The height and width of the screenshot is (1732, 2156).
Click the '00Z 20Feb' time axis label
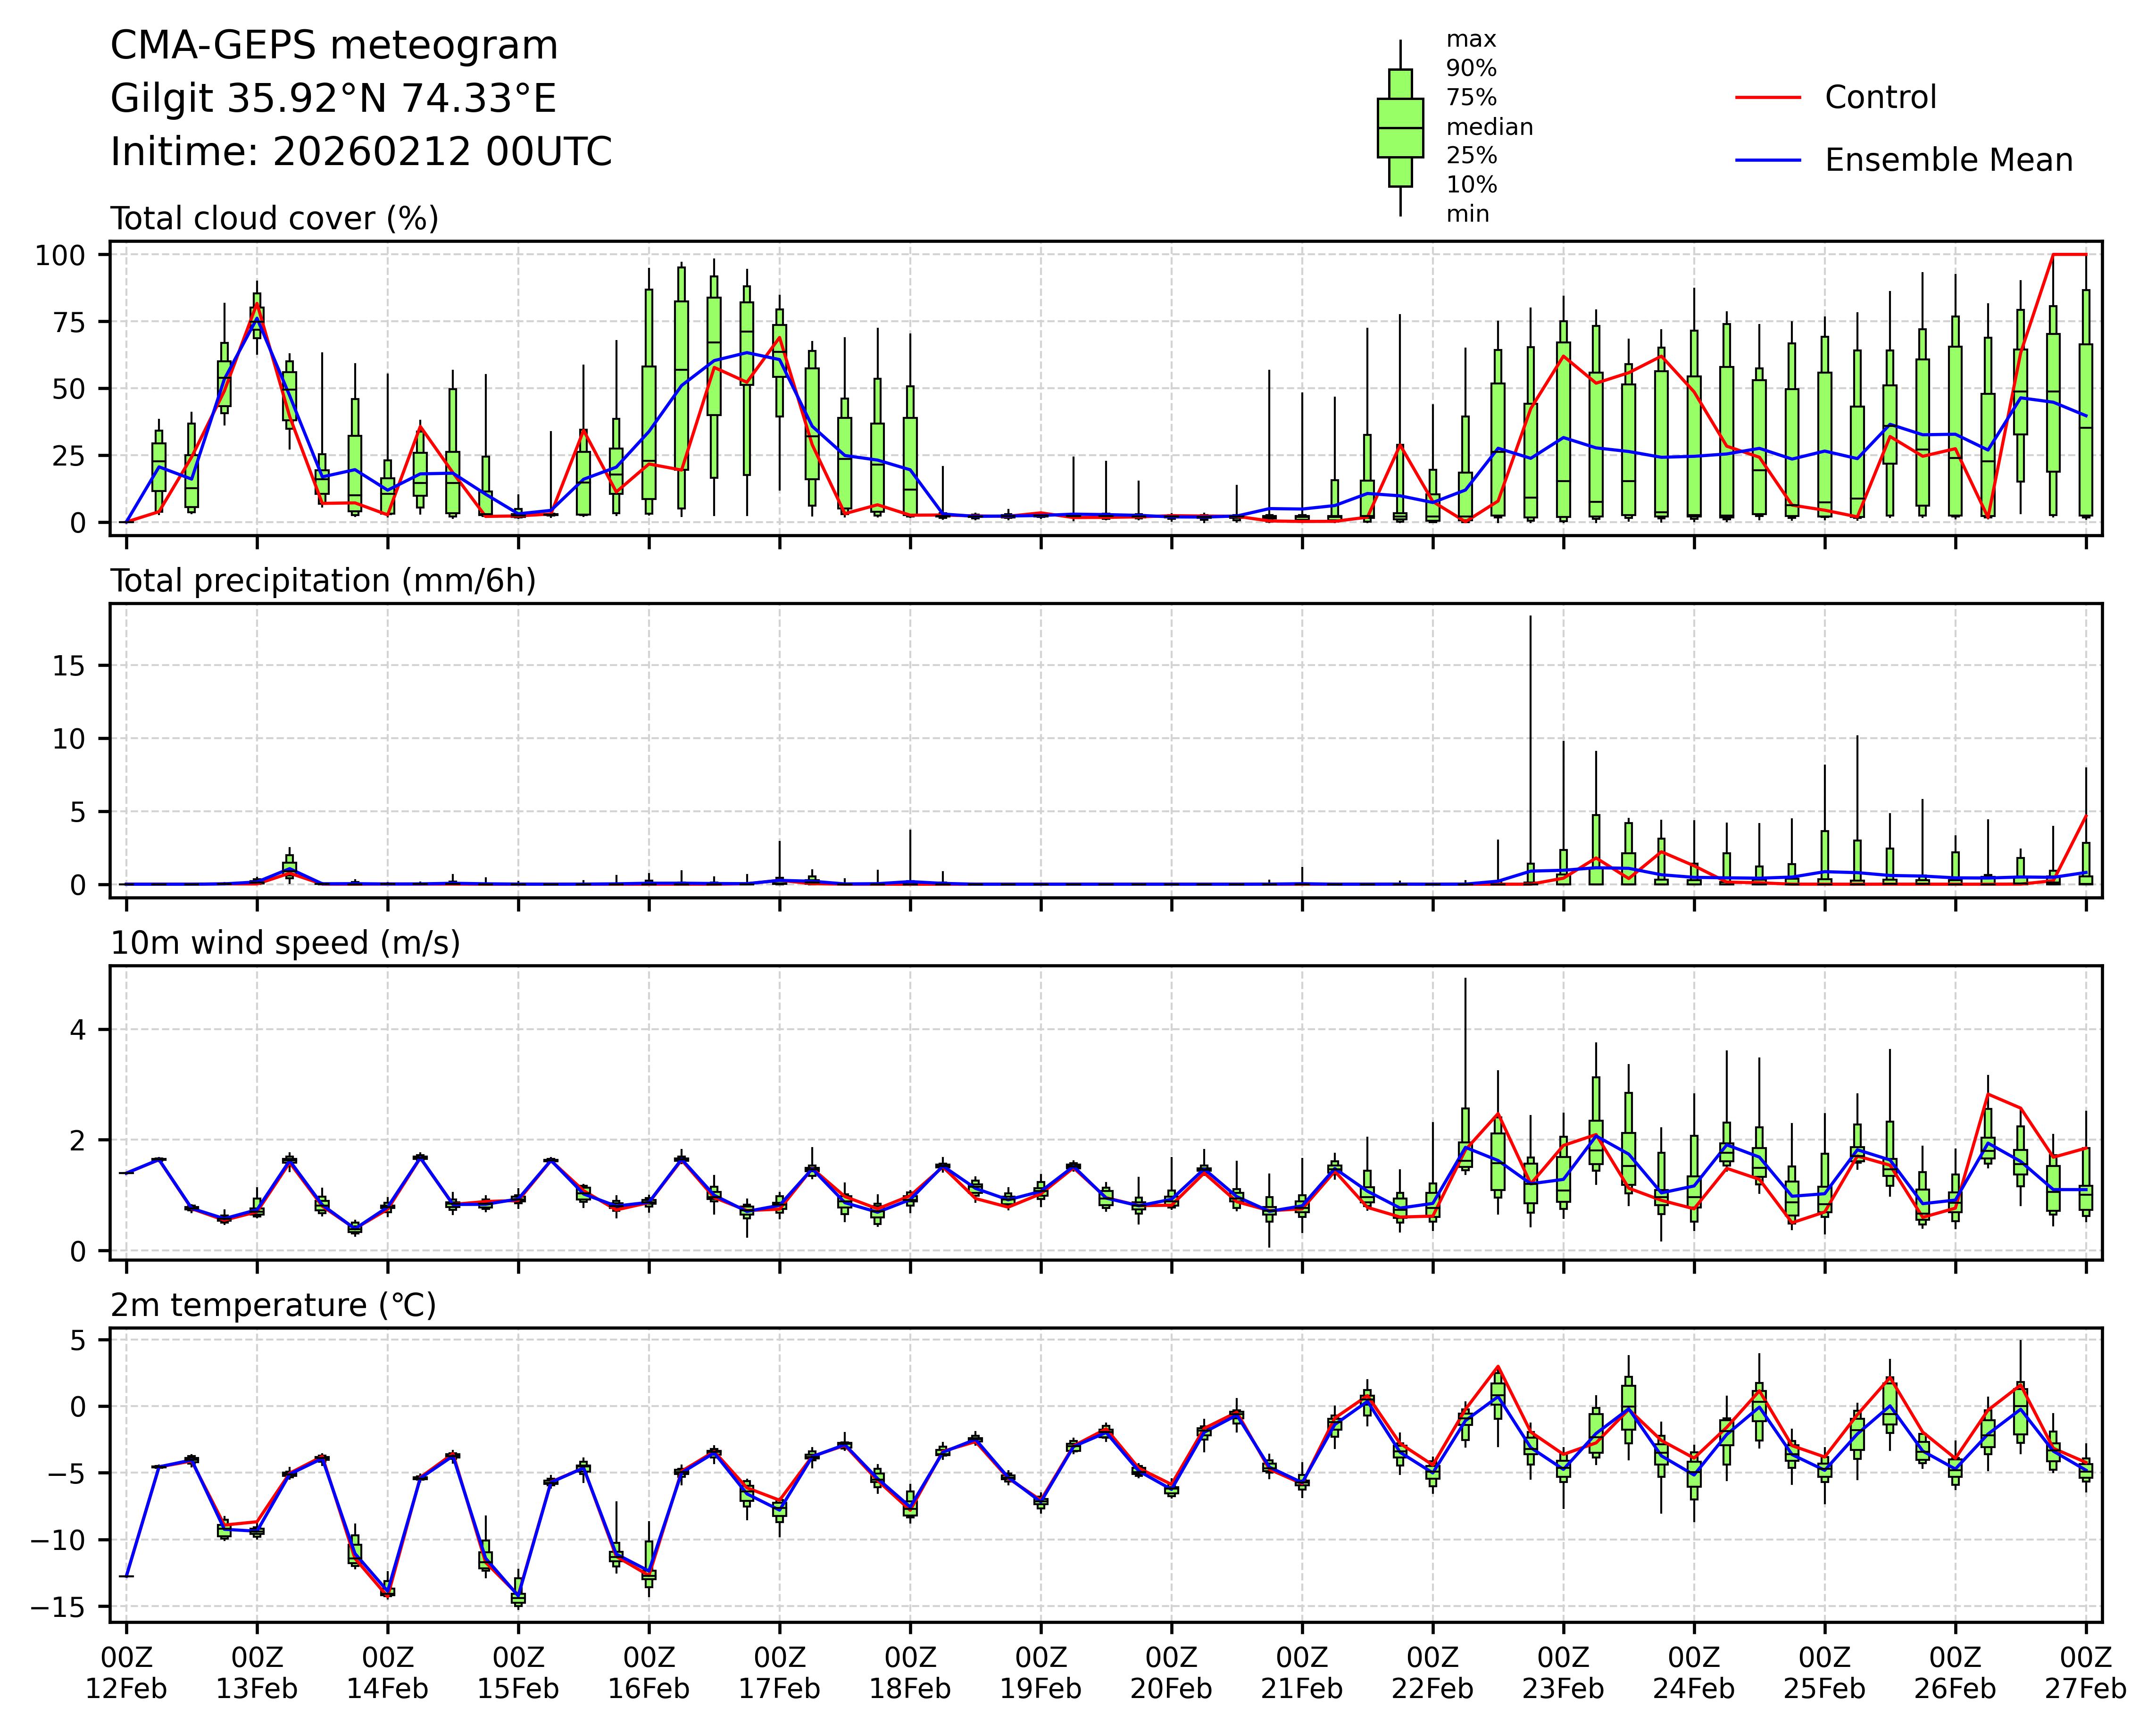1171,1673
